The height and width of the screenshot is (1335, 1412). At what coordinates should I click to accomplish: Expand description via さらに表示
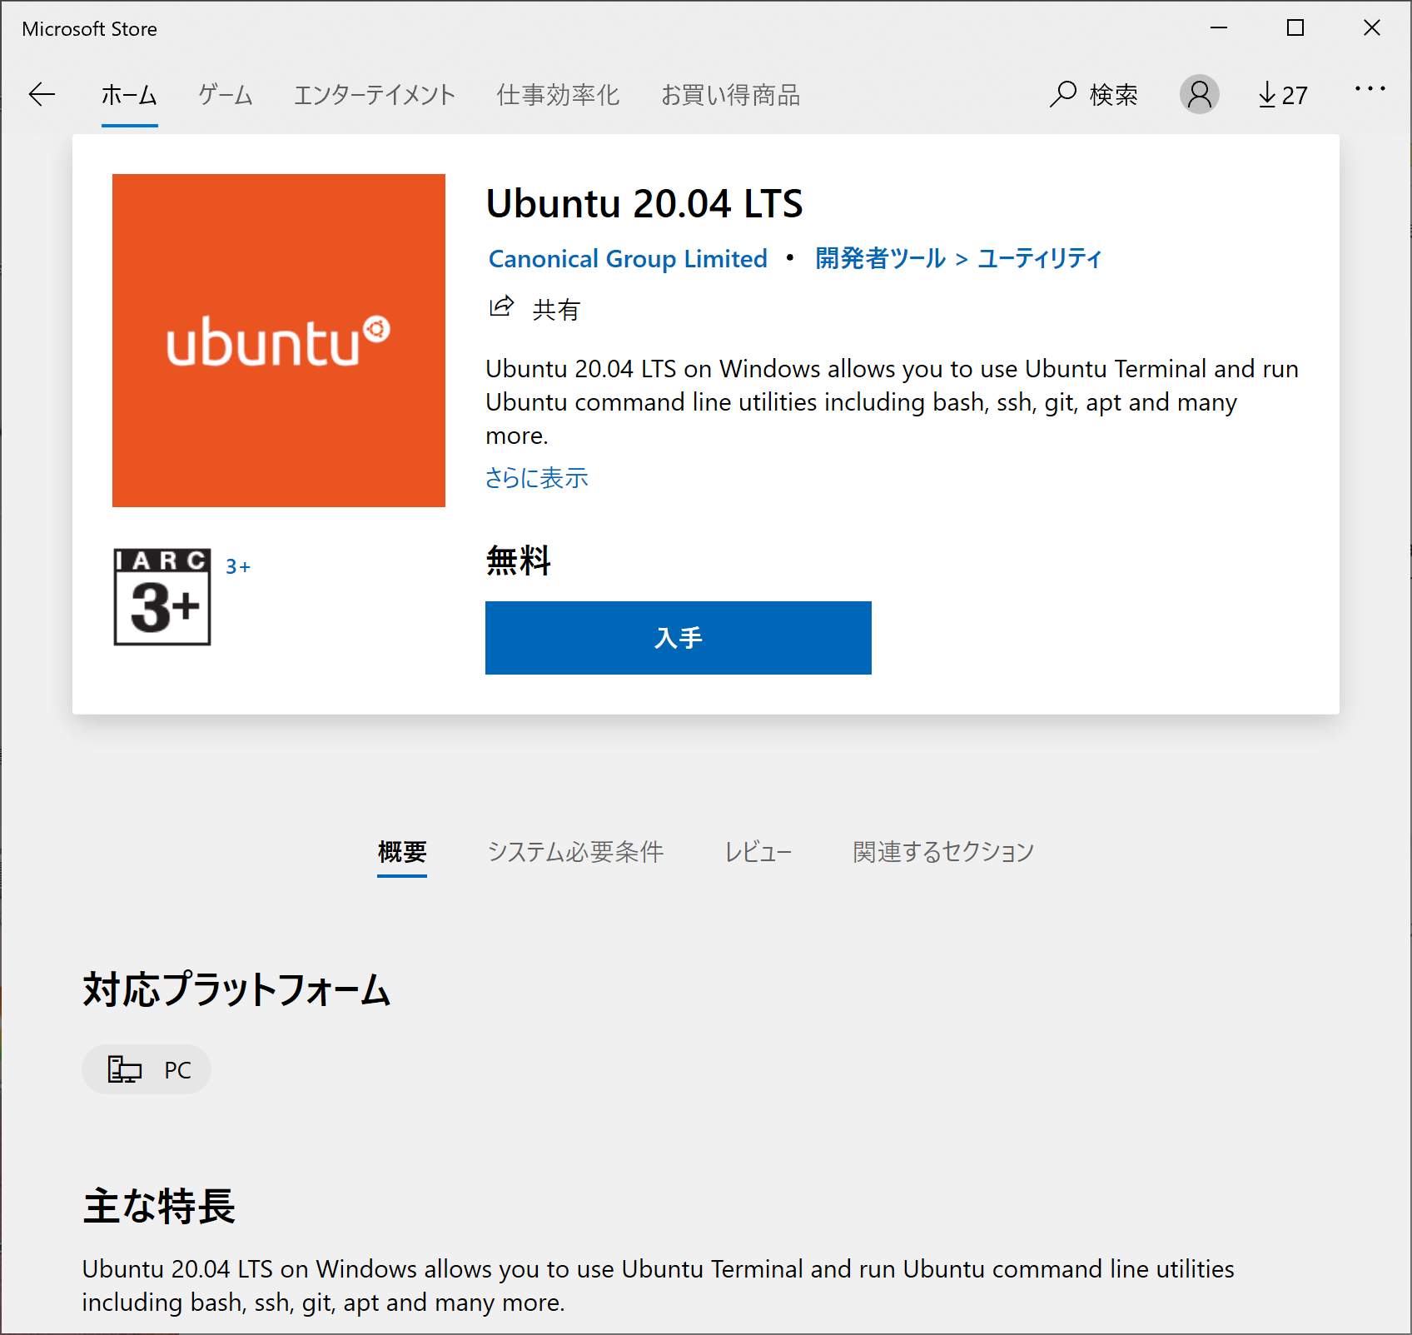[537, 478]
